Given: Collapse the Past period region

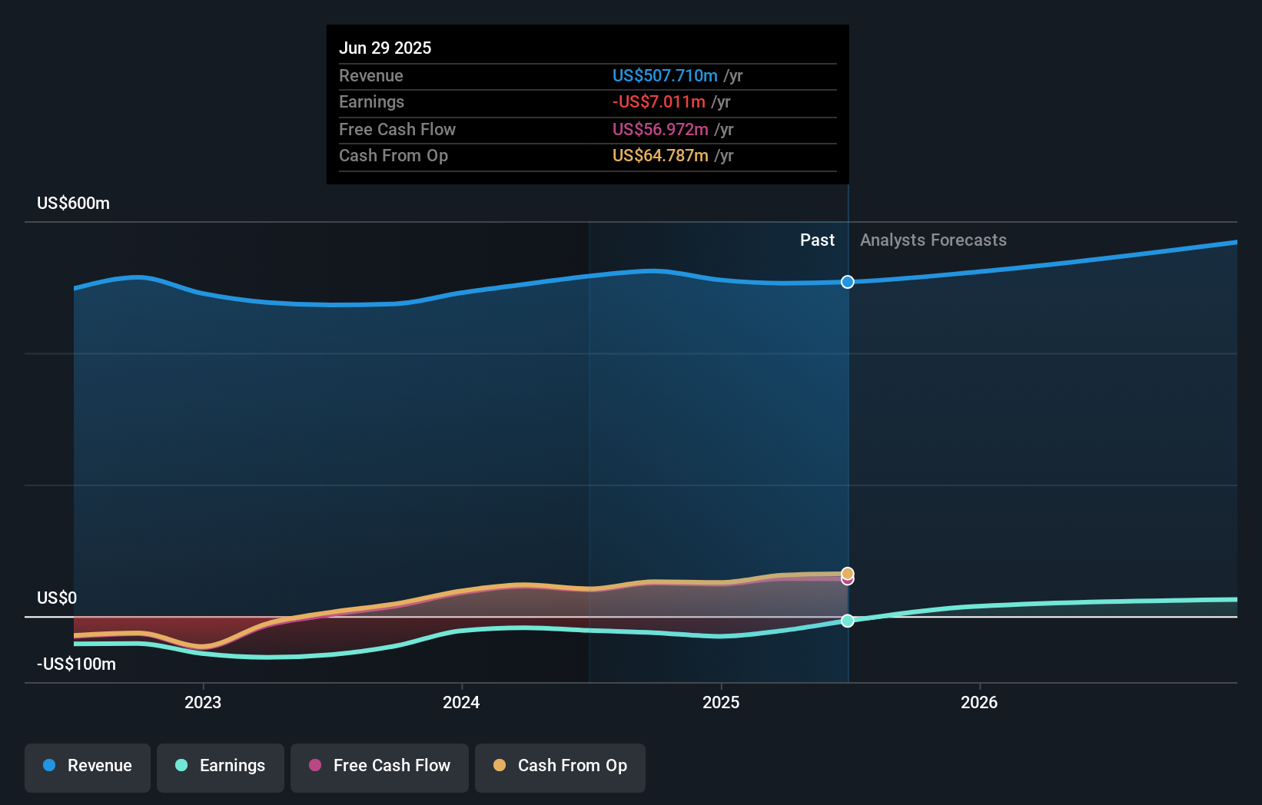Looking at the screenshot, I should [817, 240].
